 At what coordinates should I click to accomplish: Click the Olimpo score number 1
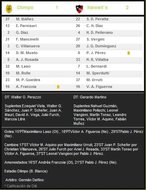pyautogui.click(x=57, y=7)
